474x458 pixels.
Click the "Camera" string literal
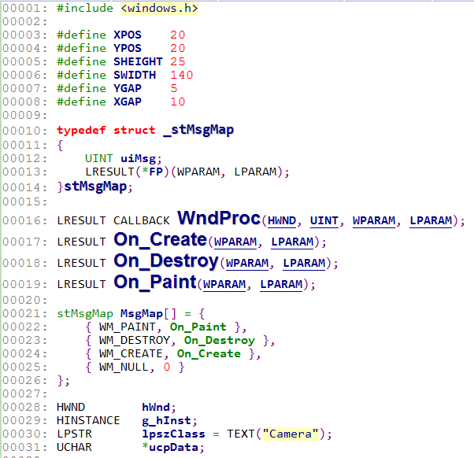pos(291,434)
